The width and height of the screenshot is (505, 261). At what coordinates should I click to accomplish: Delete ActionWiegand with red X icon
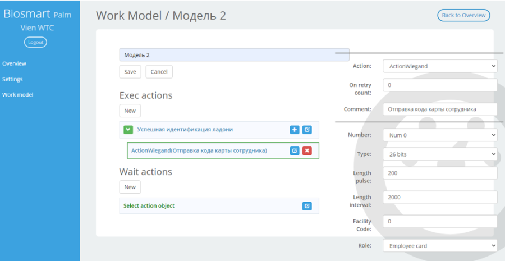(x=307, y=150)
